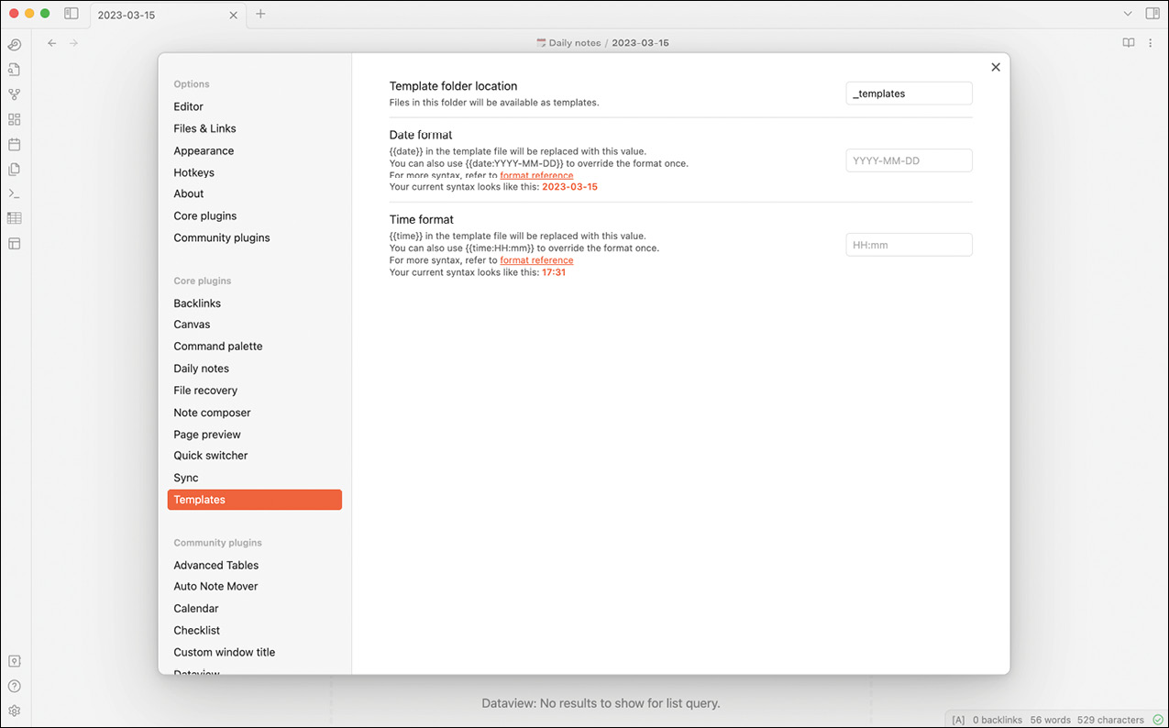Click the insert template ribbon icon

(x=14, y=169)
